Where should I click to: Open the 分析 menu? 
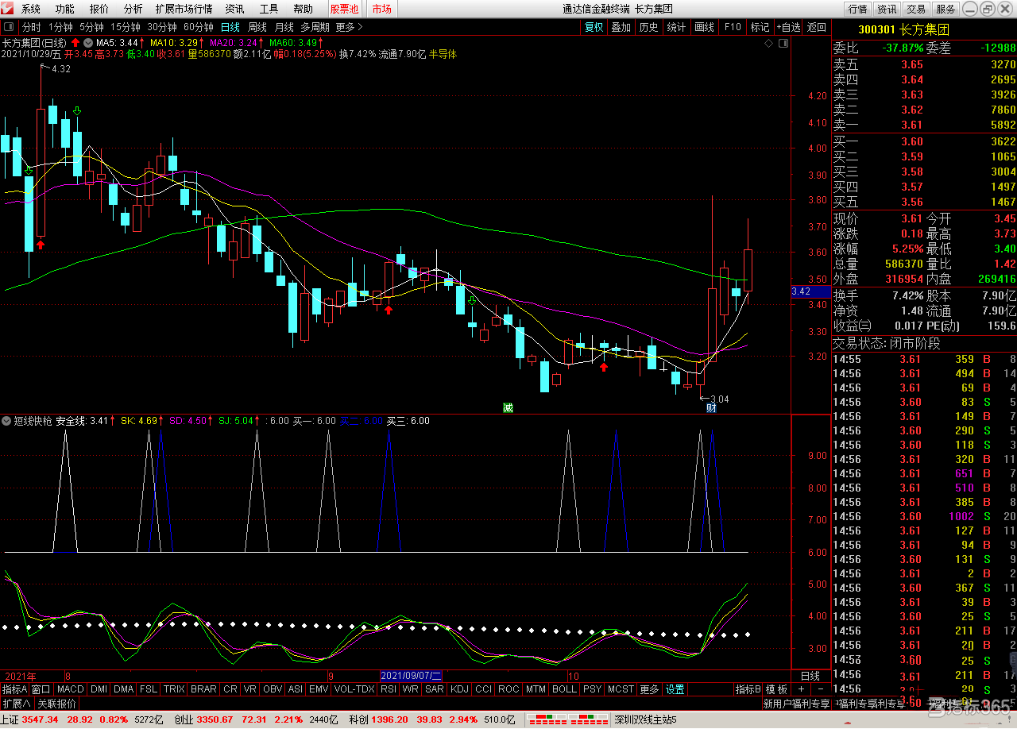tap(133, 9)
